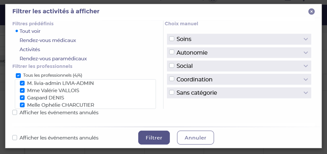Close the filter dialog with X icon

[x=311, y=12]
